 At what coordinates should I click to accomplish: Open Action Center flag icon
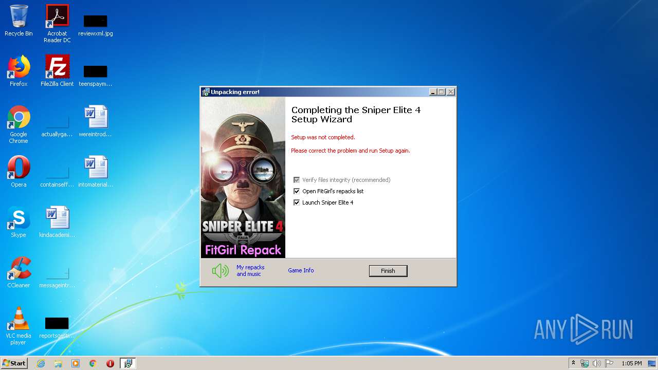pos(609,363)
